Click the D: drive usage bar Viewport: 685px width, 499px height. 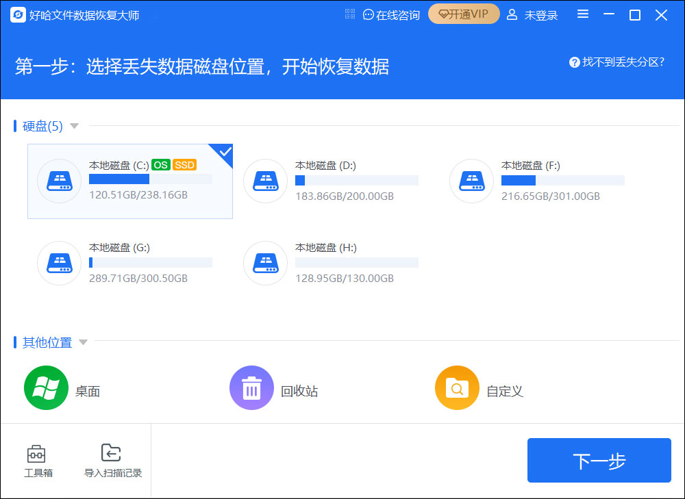coord(357,180)
